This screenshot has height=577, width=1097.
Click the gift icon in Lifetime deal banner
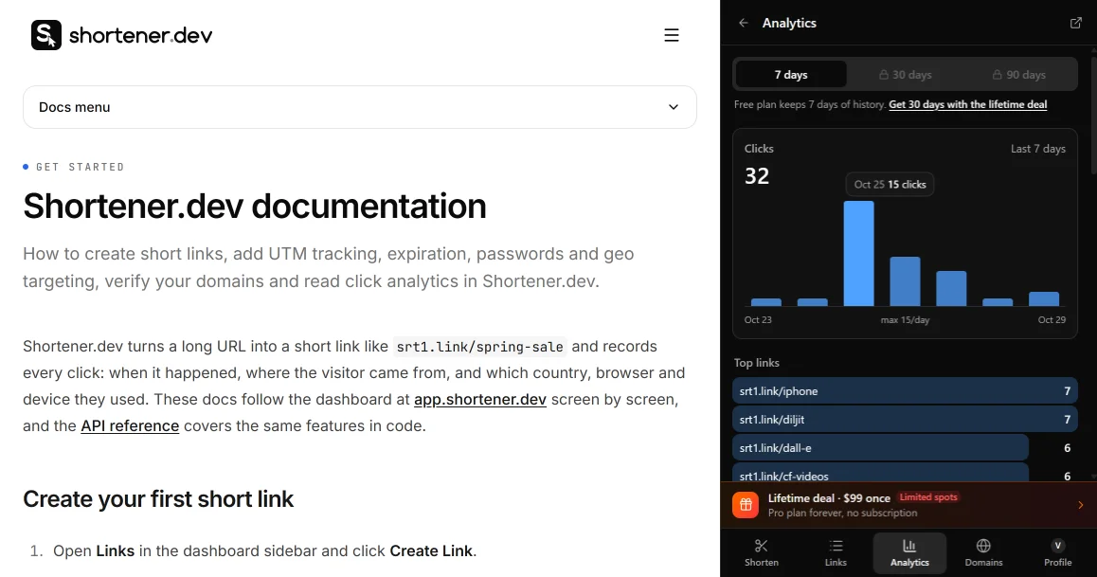746,505
